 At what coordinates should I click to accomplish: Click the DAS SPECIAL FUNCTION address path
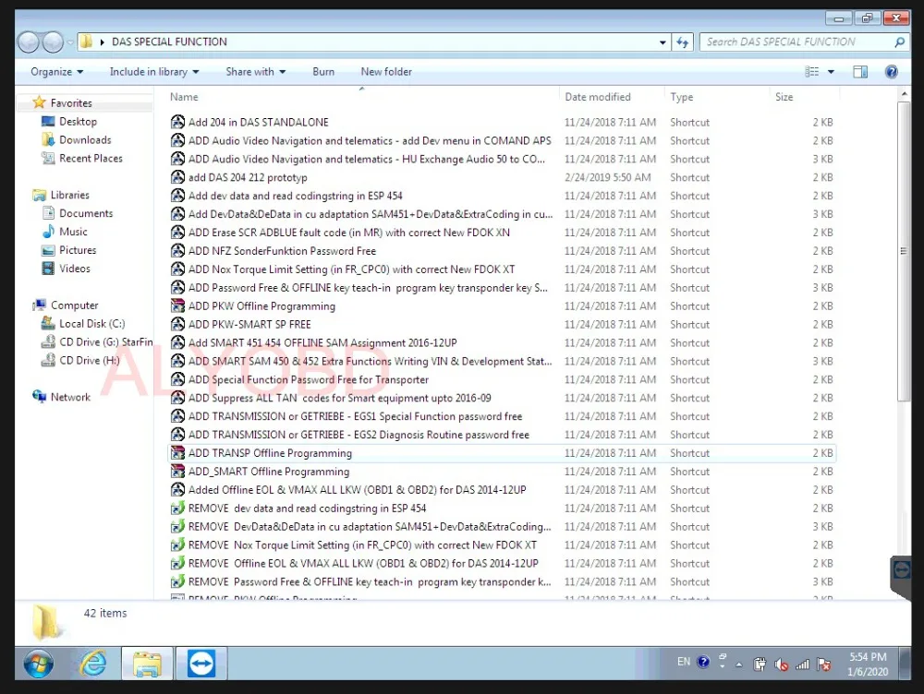point(169,42)
